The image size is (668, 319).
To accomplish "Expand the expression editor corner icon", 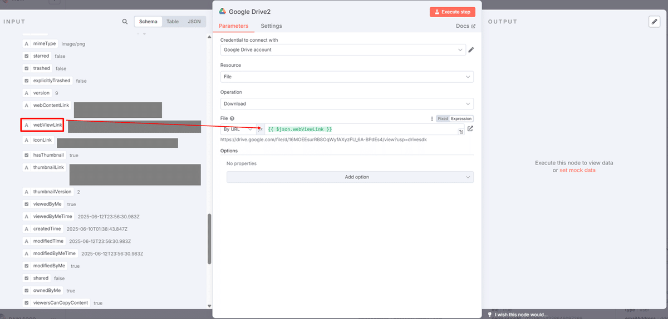I will point(461,132).
